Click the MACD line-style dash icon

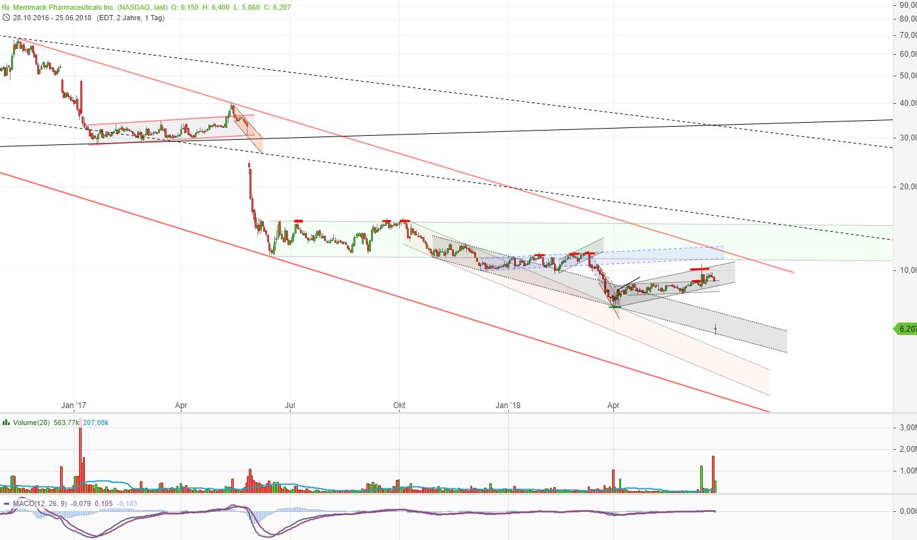tap(7, 503)
